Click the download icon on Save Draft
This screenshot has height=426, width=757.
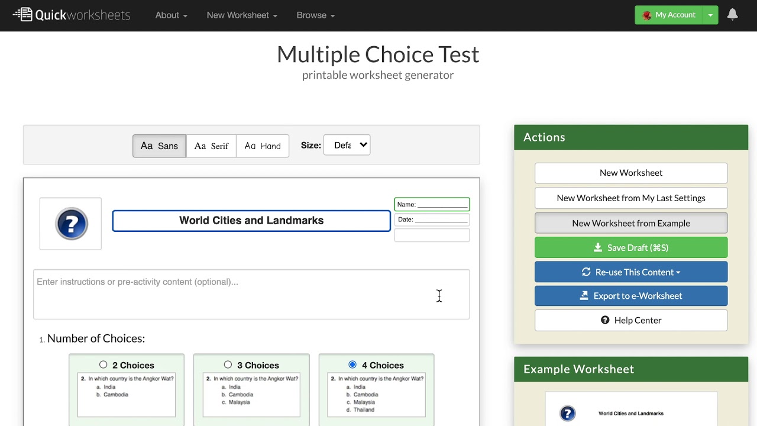tap(598, 247)
